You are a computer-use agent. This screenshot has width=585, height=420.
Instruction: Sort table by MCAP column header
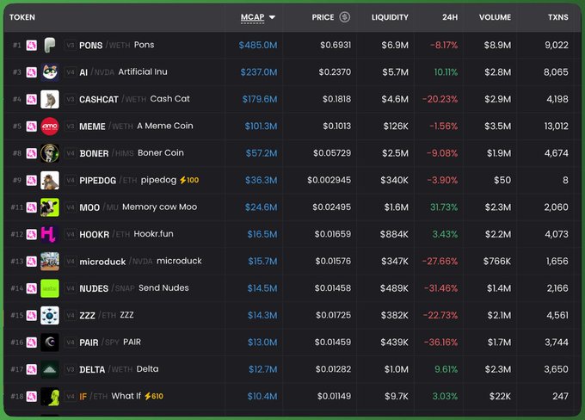tap(252, 17)
